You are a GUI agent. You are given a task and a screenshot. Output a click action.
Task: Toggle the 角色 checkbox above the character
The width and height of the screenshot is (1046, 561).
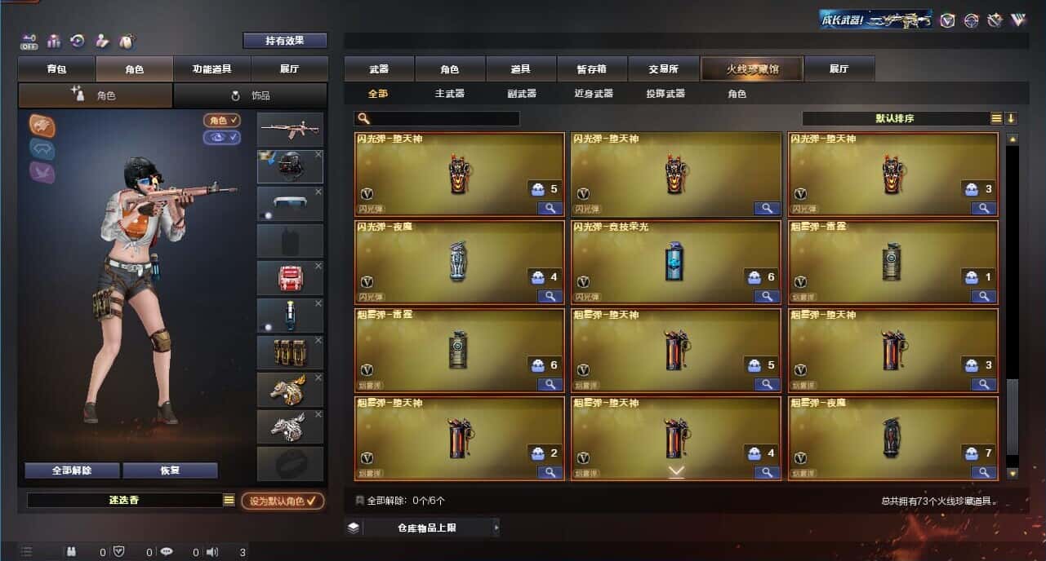tap(222, 121)
